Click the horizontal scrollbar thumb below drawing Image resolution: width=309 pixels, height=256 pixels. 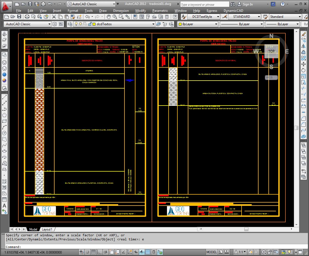pyautogui.click(x=246, y=229)
